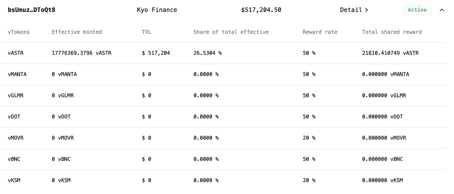Click the $517,204.50 total value

(261, 10)
